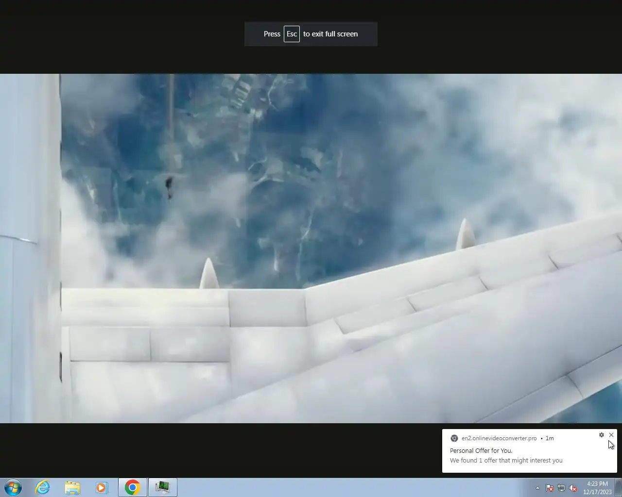The image size is (622, 497).
Task: Open the 'Personal Offer for You.' notification
Action: (481, 450)
